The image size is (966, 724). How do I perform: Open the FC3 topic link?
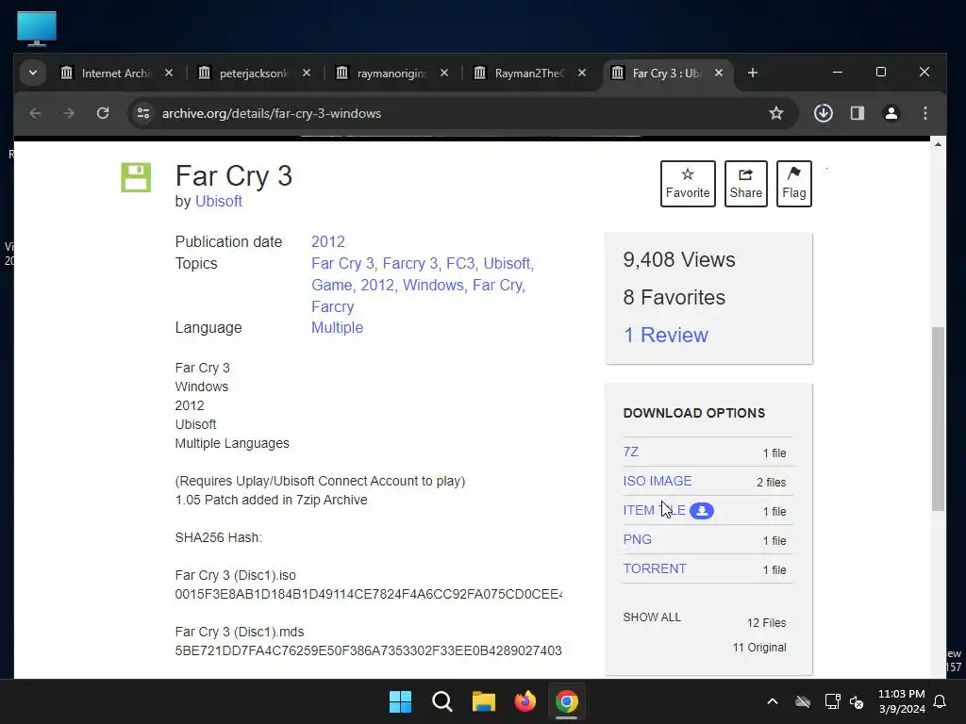click(x=460, y=263)
